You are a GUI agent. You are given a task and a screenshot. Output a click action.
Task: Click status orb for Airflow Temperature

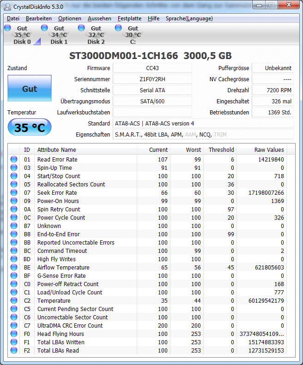pyautogui.click(x=14, y=267)
